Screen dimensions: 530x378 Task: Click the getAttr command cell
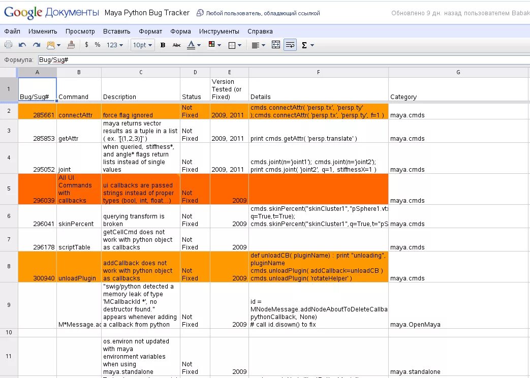click(x=79, y=131)
